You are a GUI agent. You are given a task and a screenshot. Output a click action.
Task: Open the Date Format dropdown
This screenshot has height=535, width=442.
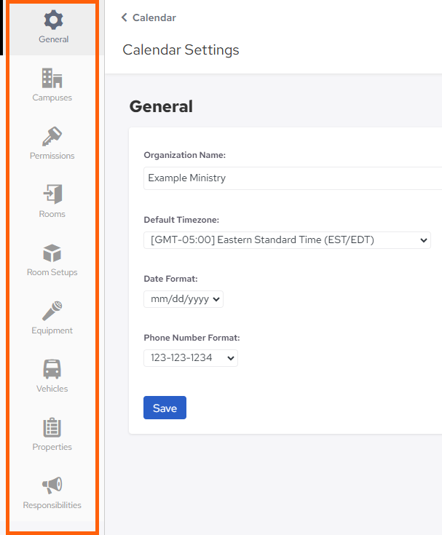(183, 299)
